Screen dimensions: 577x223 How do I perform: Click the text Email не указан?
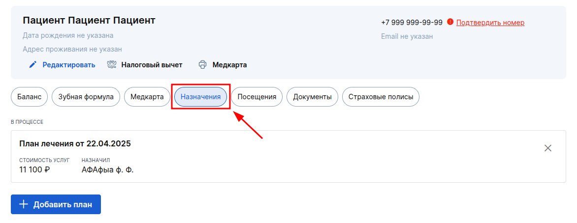click(x=407, y=36)
